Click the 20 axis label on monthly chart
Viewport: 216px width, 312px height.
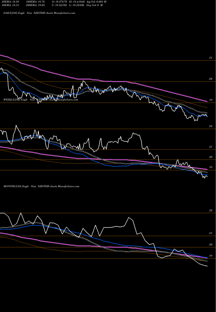tap(210, 244)
